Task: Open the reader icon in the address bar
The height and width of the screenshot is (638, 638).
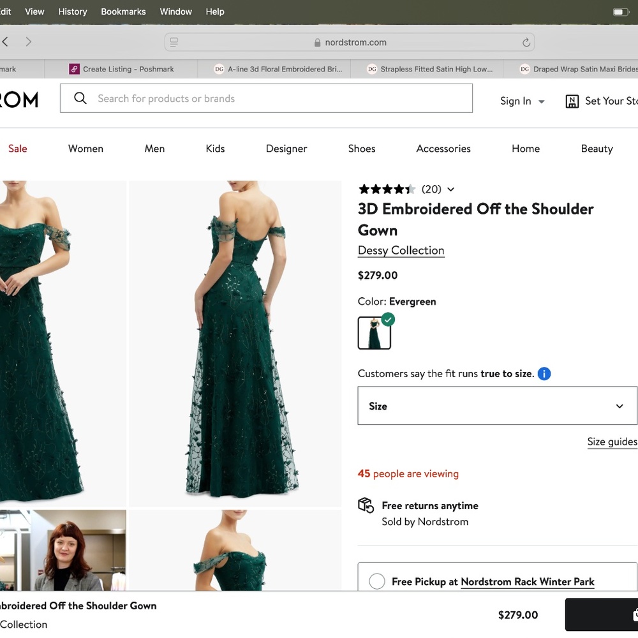Action: point(174,42)
